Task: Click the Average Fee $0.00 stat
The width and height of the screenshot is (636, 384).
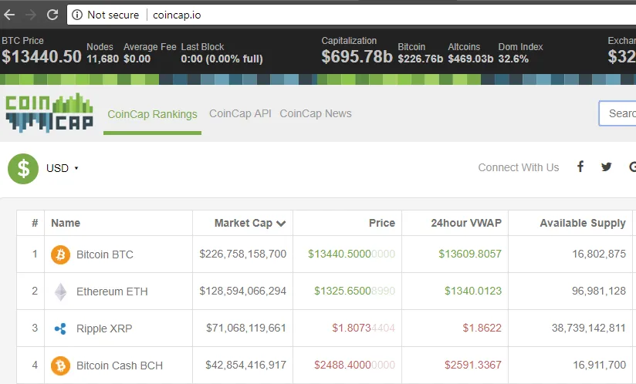Action: (150, 53)
